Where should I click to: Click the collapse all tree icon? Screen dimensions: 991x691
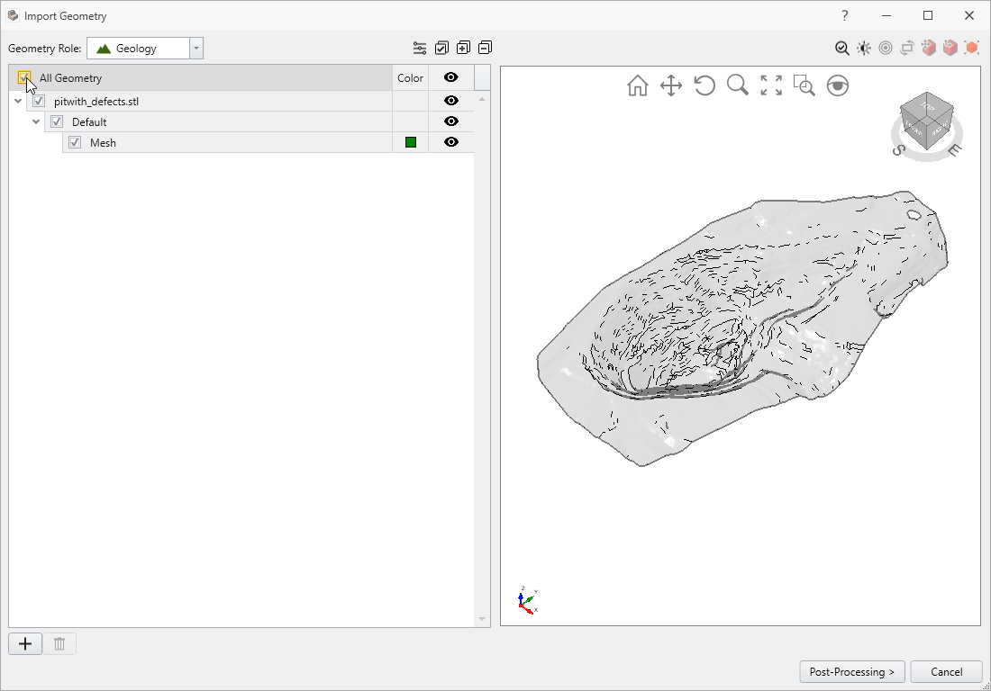pos(486,48)
